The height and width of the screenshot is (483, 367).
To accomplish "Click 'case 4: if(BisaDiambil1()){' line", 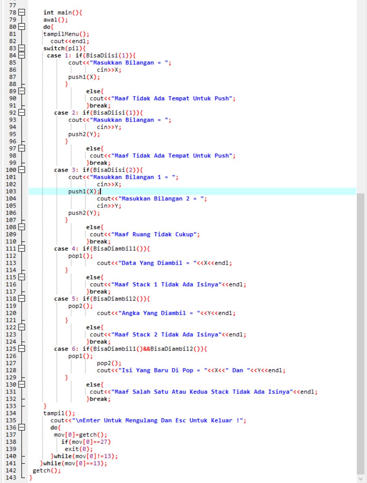I will pos(102,249).
